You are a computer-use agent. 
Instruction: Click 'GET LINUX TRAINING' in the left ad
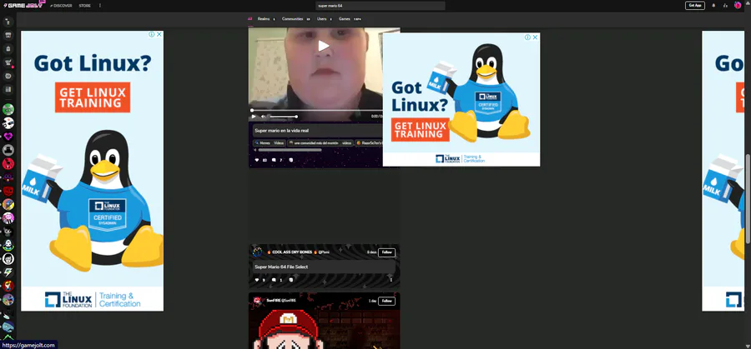(x=93, y=97)
